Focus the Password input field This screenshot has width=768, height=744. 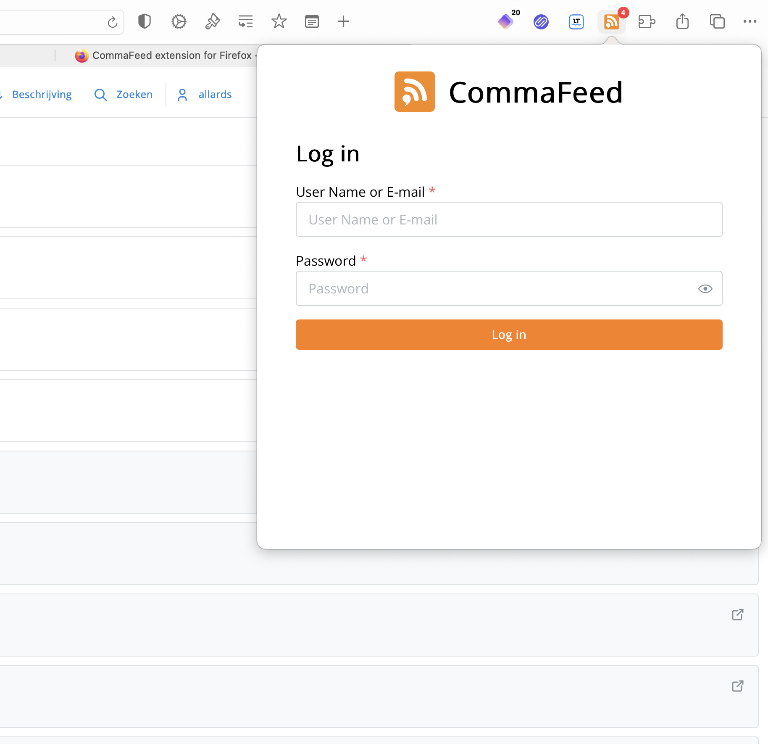pyautogui.click(x=496, y=289)
